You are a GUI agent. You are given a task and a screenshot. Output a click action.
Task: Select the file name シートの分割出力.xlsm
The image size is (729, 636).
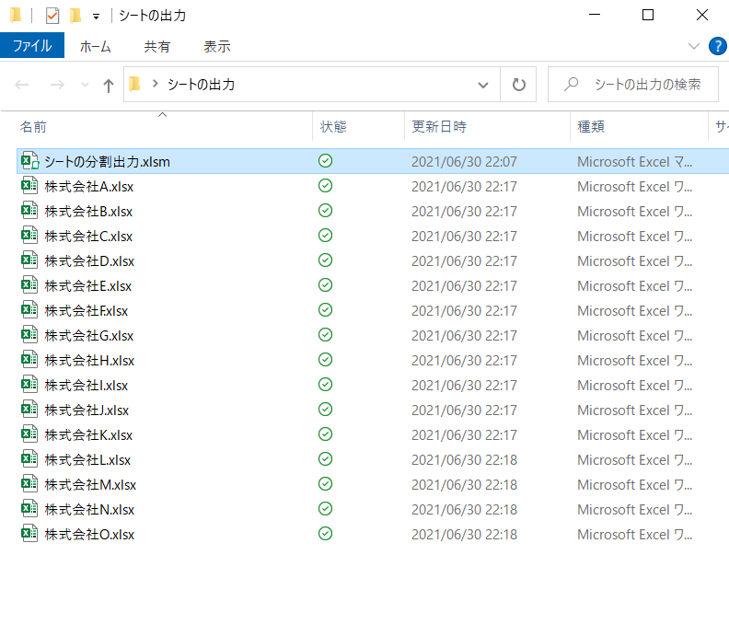[107, 162]
